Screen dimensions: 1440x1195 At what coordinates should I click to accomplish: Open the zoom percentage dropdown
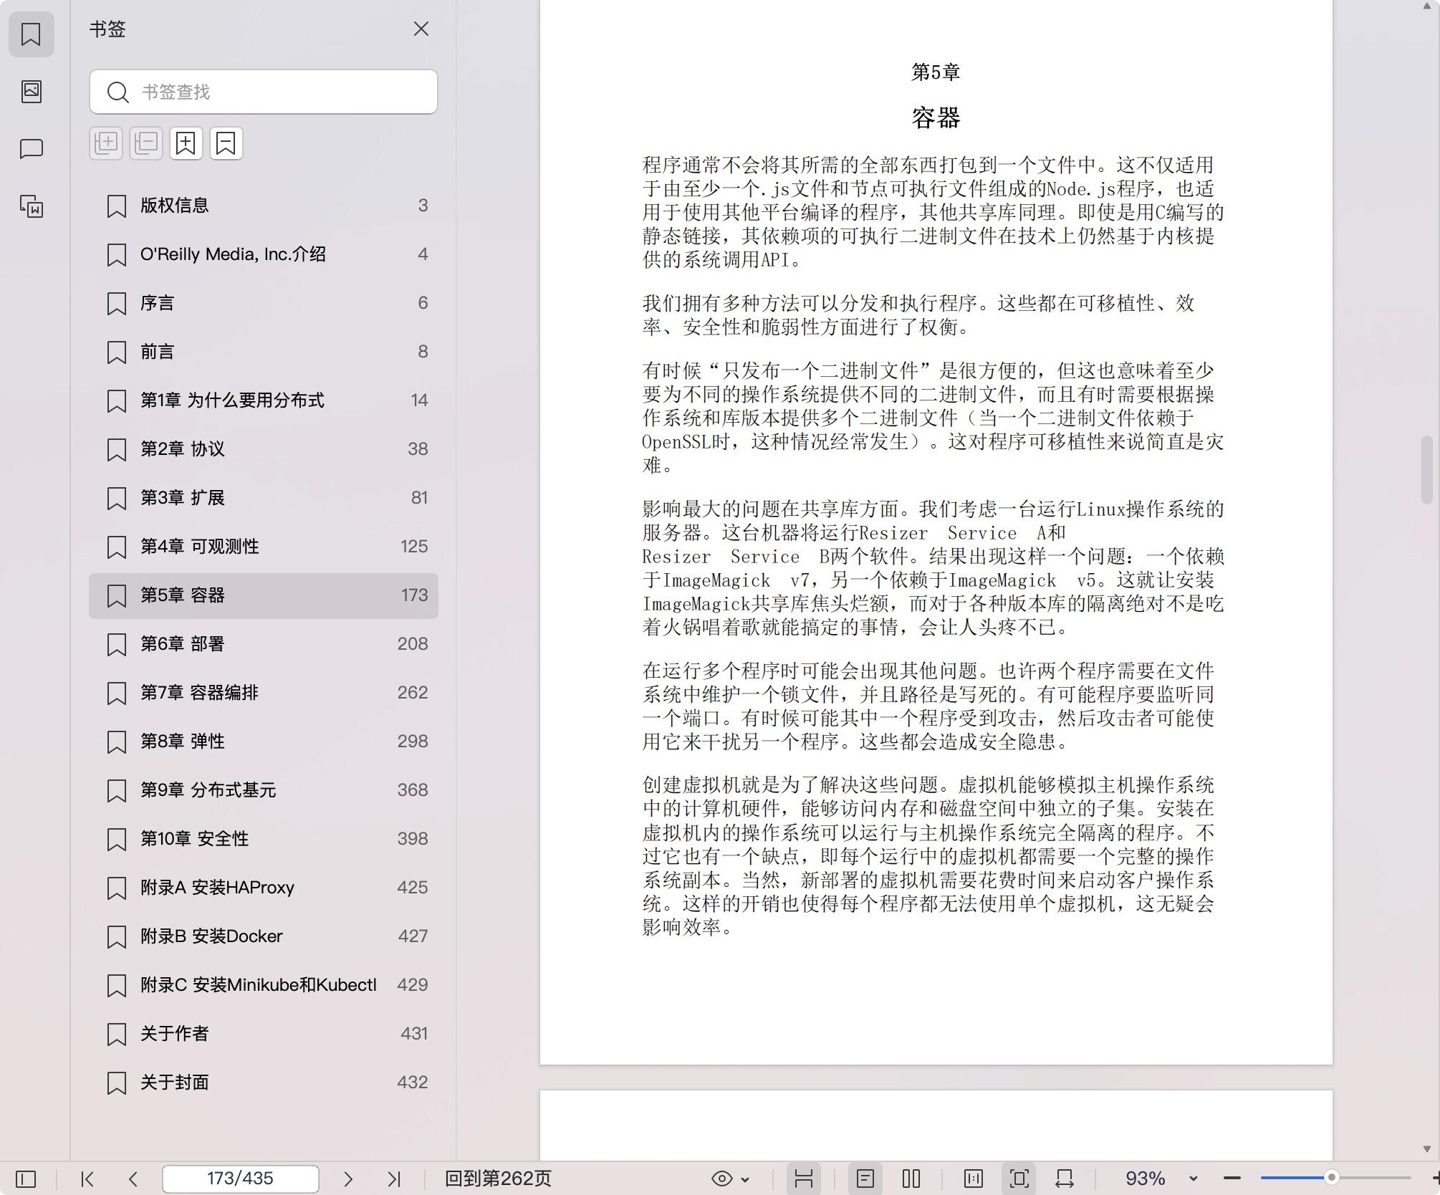(x=1194, y=1179)
